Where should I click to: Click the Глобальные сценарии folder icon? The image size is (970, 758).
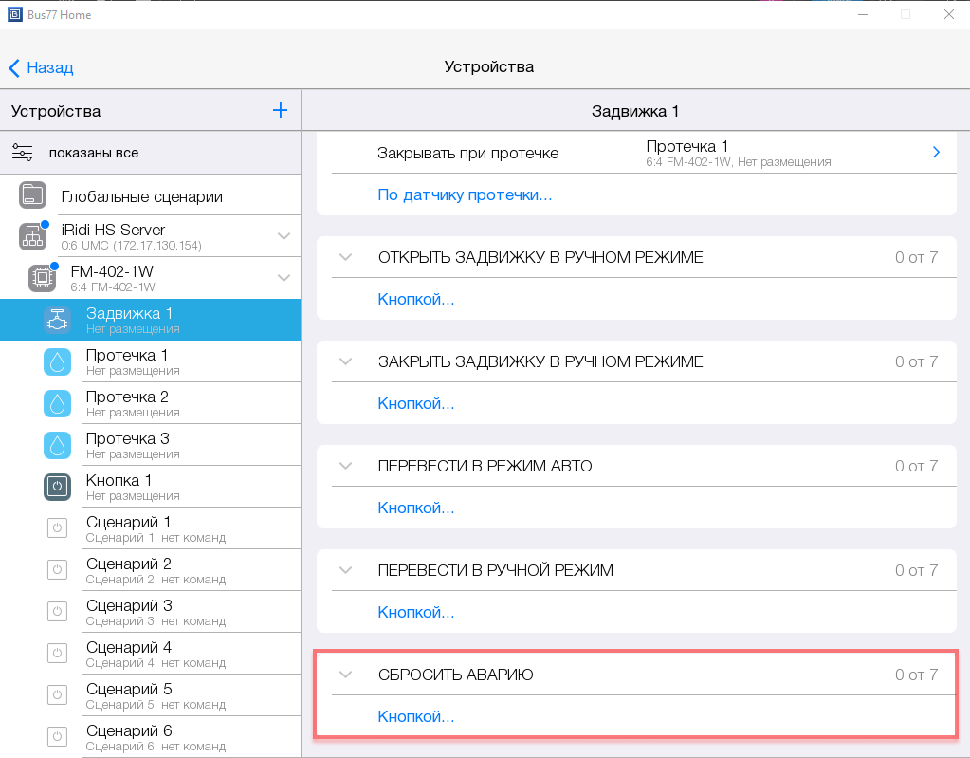[32, 196]
